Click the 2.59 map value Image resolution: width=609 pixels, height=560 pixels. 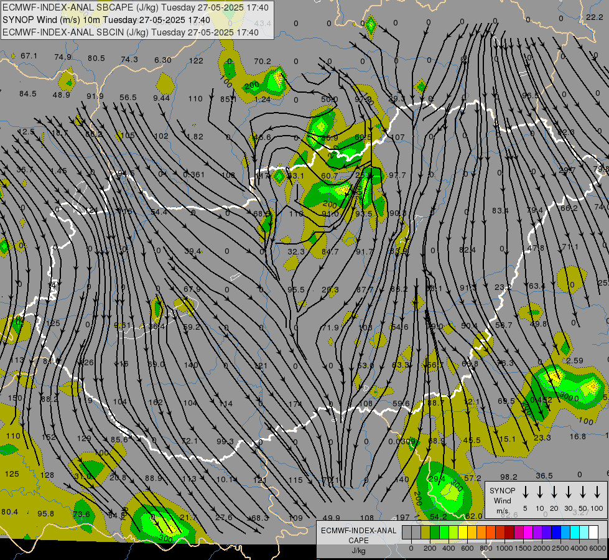click(x=574, y=361)
